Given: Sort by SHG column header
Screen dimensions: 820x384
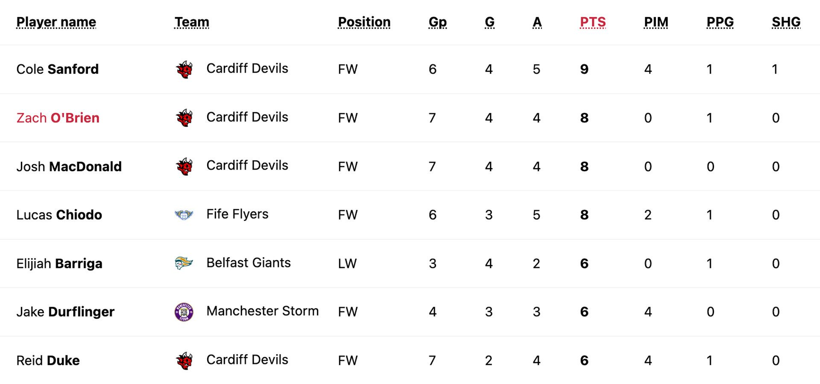Looking at the screenshot, I should [x=786, y=22].
